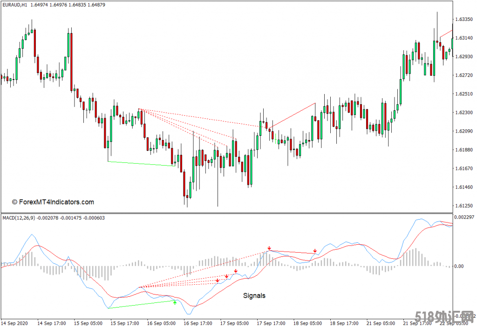Click the '16 Sep 05:00' time label

coord(161,323)
